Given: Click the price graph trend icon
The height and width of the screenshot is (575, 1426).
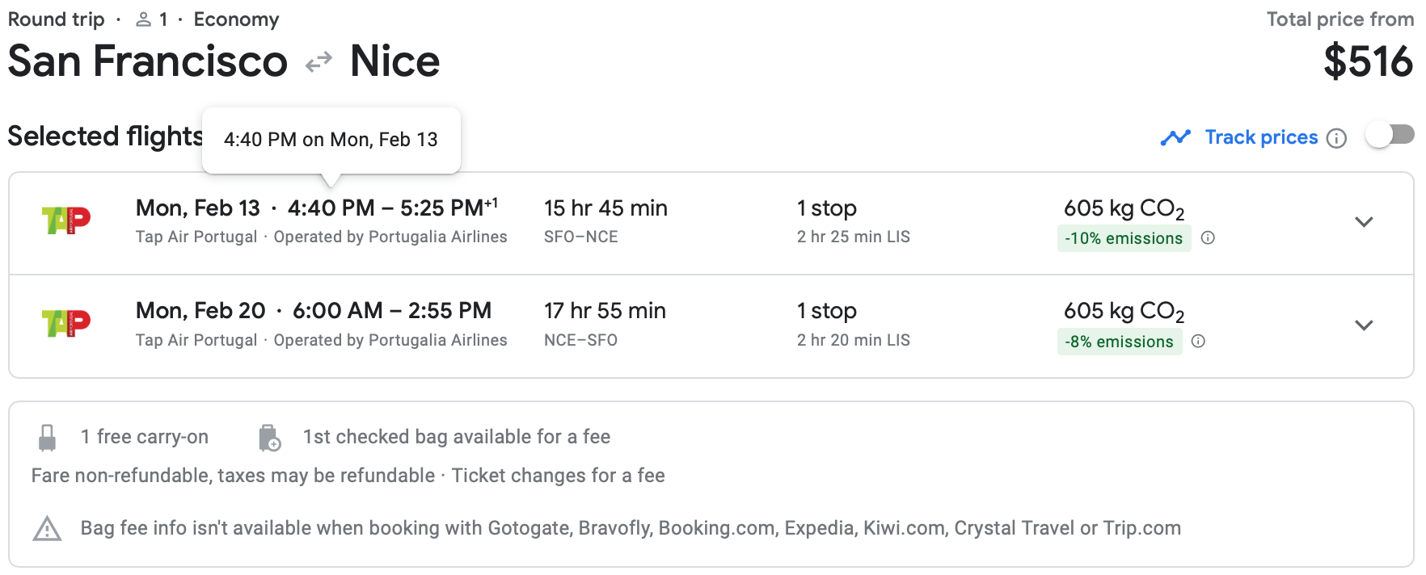Looking at the screenshot, I should tap(1175, 137).
